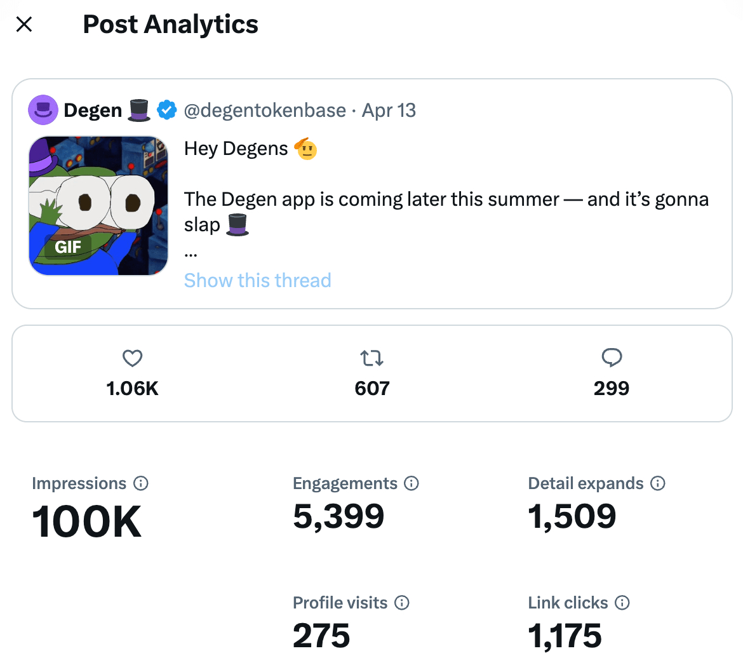Click the 607 reposts count
The height and width of the screenshot is (672, 743).
(372, 388)
